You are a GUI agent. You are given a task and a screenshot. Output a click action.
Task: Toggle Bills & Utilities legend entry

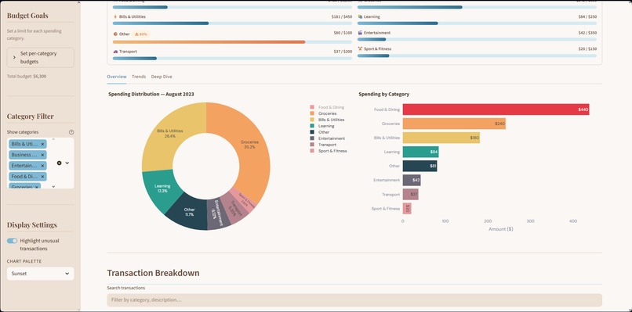(x=327, y=120)
